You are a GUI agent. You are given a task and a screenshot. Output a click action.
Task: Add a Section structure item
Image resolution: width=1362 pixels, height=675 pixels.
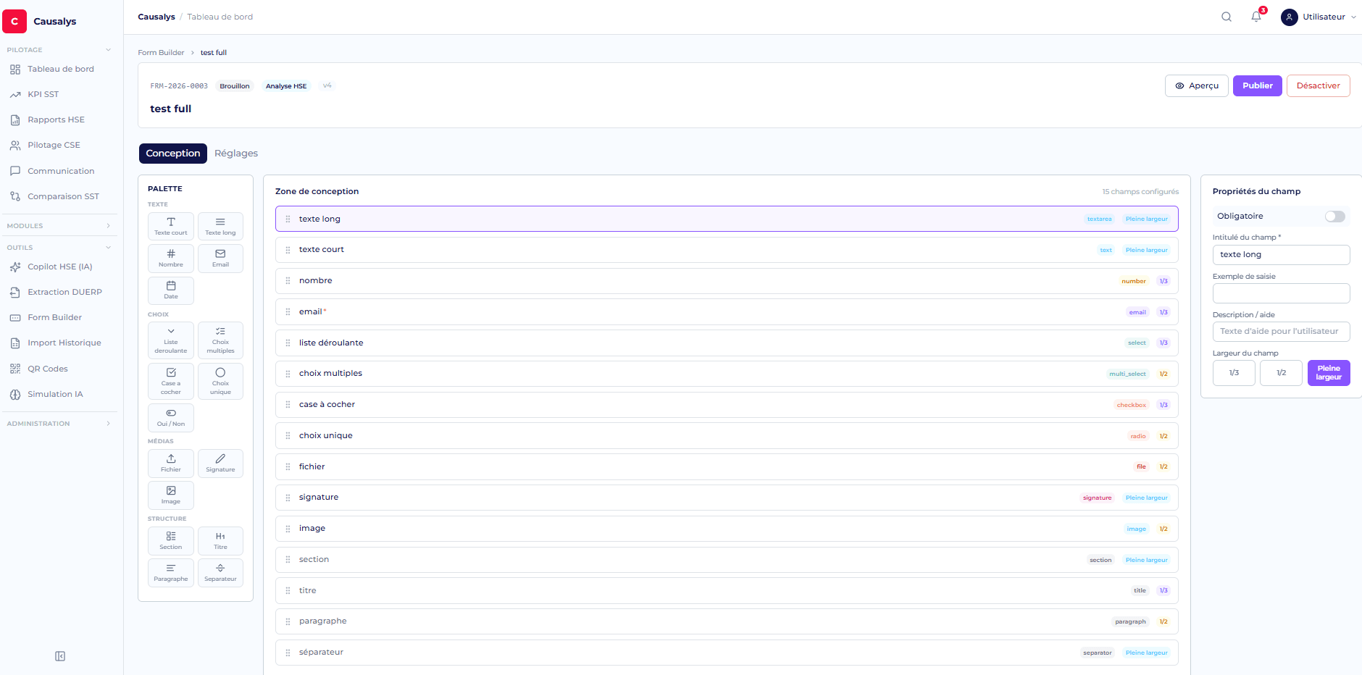pos(171,540)
